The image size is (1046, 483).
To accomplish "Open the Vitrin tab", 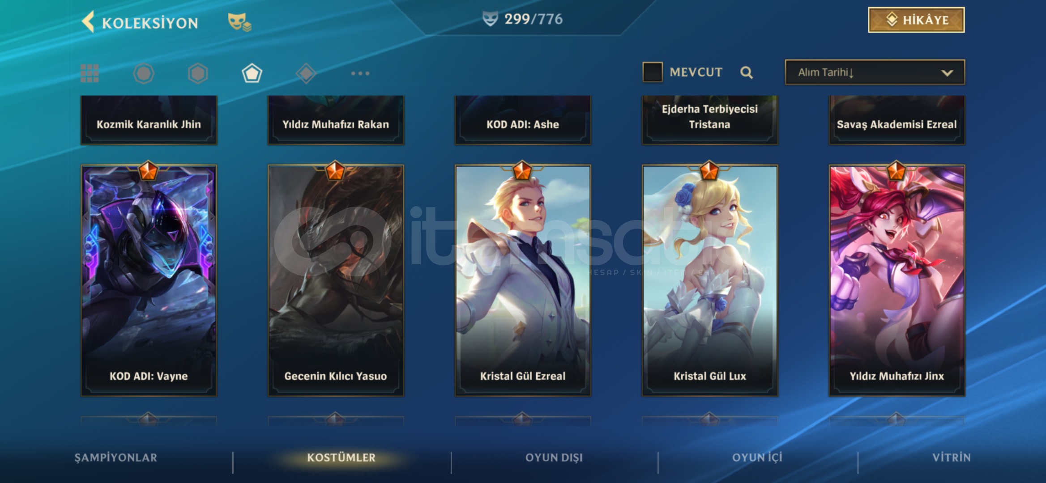I will [952, 458].
